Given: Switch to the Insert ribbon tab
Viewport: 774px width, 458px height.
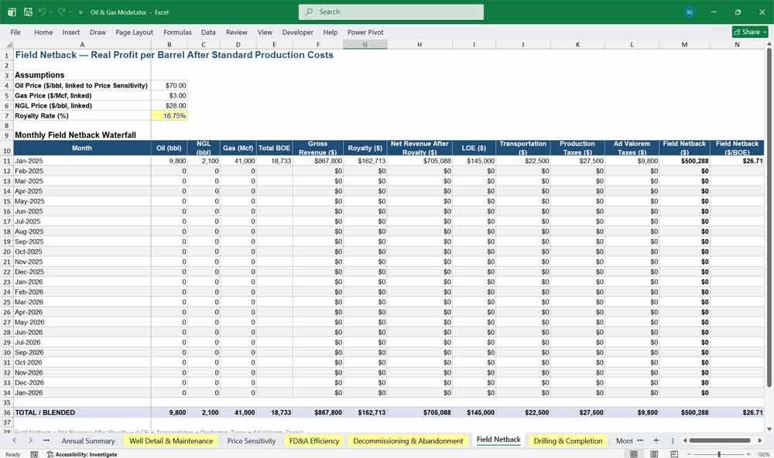Looking at the screenshot, I should click(71, 32).
